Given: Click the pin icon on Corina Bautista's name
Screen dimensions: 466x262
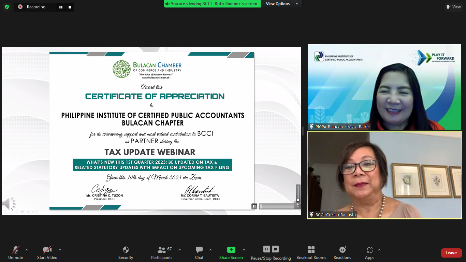Looking at the screenshot, I should click(x=311, y=215).
